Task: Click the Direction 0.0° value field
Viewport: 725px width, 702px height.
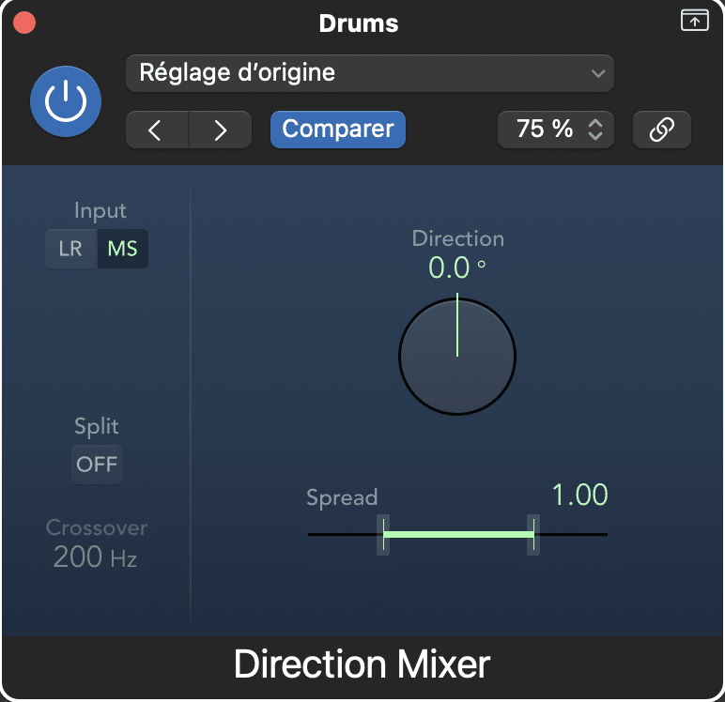Action: tap(456, 267)
